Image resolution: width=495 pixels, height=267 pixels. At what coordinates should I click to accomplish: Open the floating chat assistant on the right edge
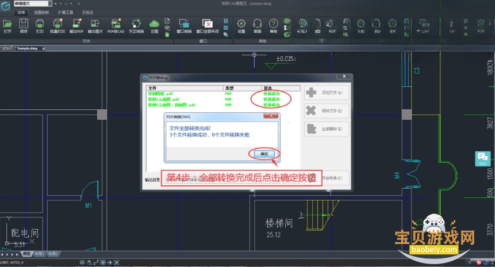[483, 159]
